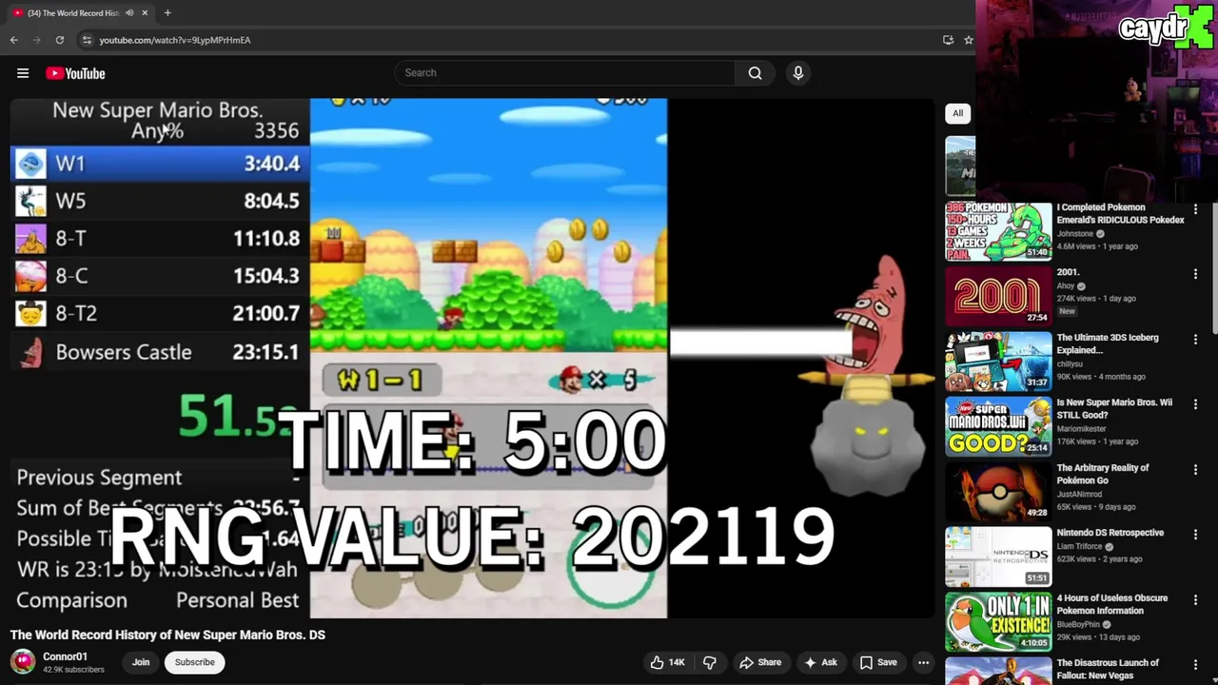Open menu for Nintendo DS Retrospective
Viewport: 1218px width, 685px height.
pos(1195,535)
